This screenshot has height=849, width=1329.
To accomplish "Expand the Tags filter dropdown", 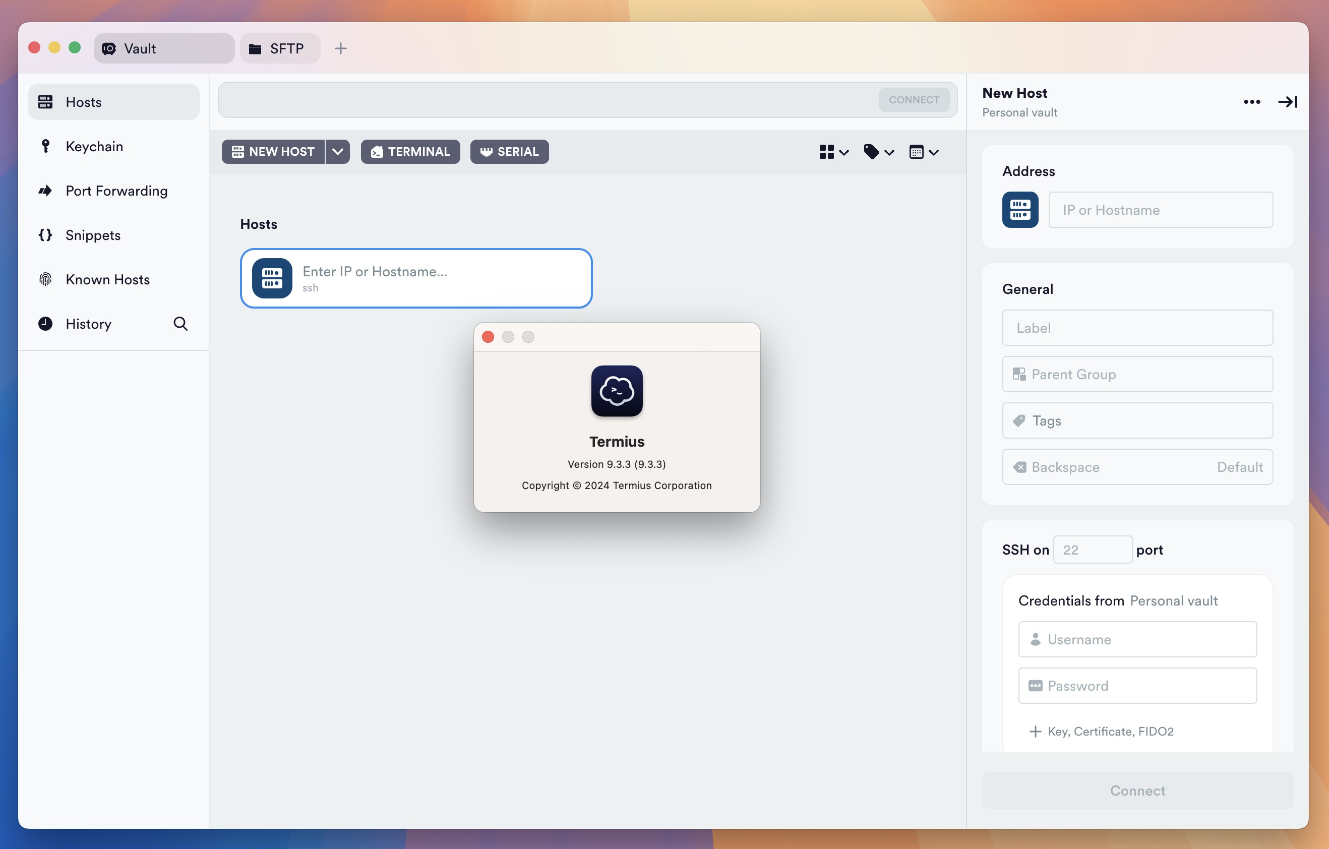I will pos(878,151).
